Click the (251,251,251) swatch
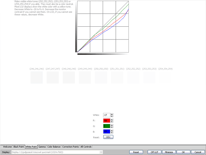 coord(117,77)
